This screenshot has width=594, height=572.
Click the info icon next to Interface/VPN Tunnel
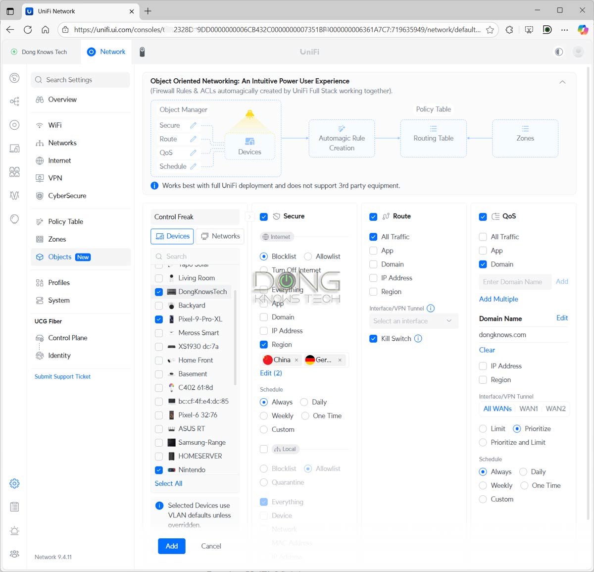coord(431,308)
